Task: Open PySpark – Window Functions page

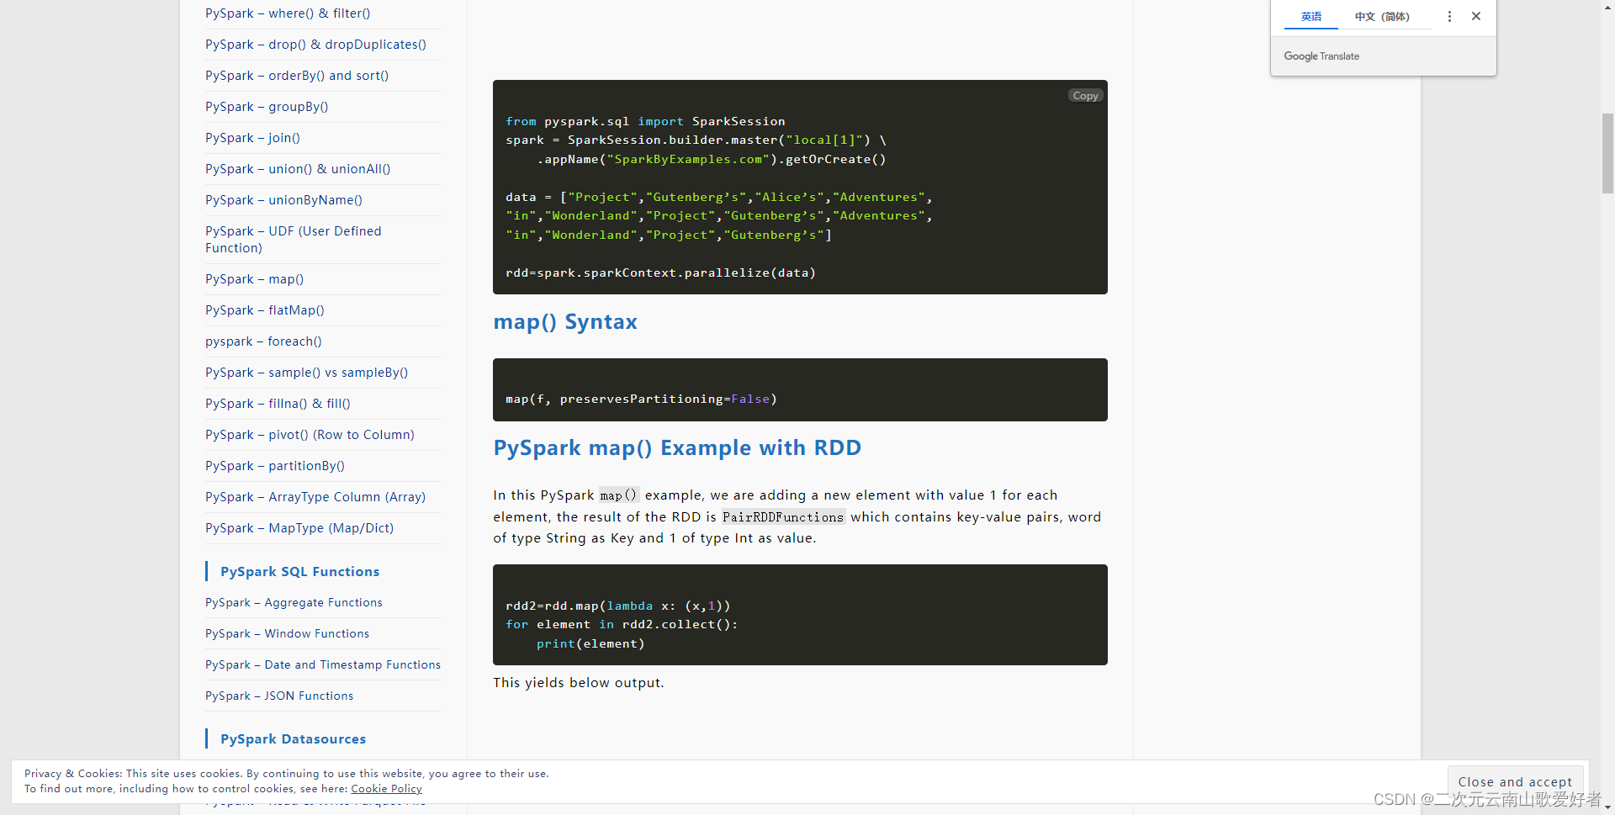Action: [x=287, y=633]
